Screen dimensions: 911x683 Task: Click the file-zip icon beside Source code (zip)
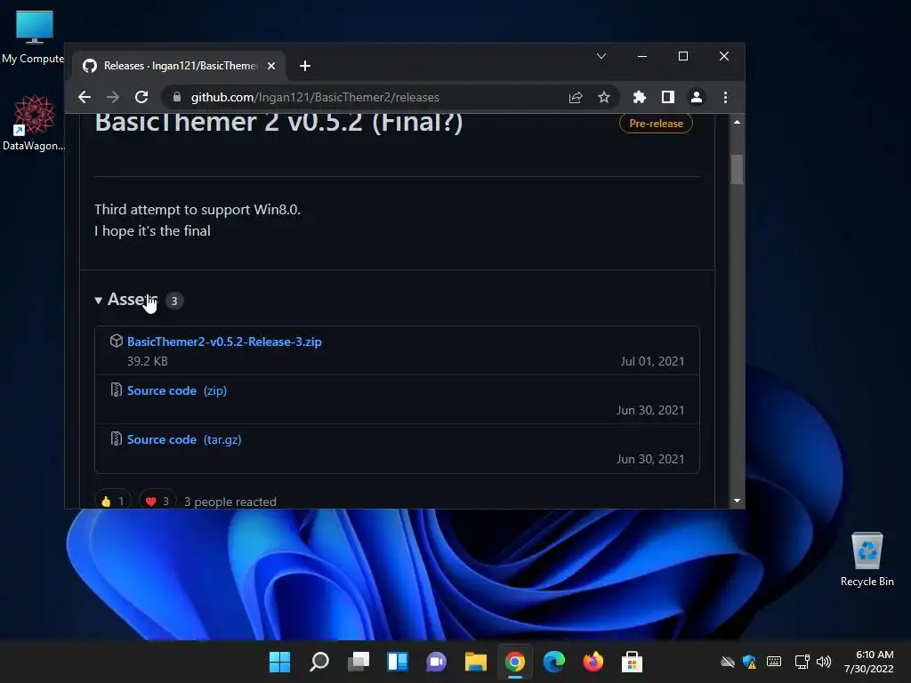(117, 390)
